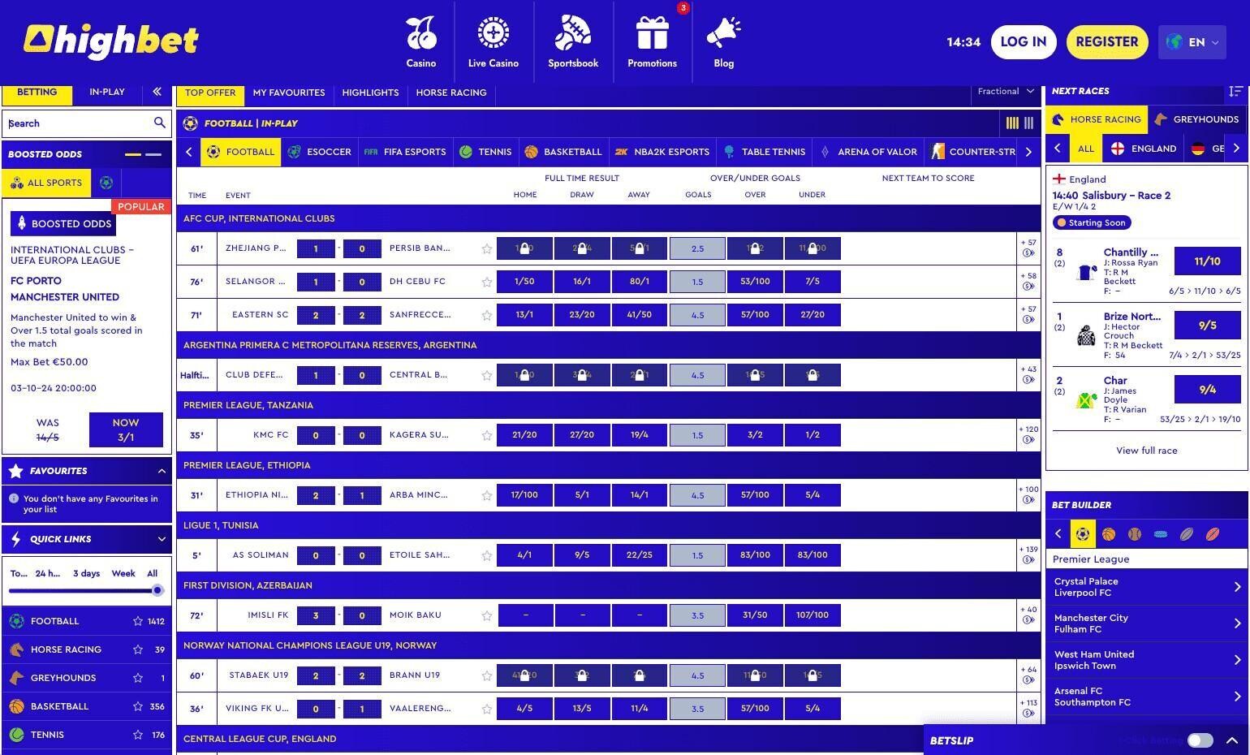This screenshot has width=1250, height=755.
Task: Collapse the Favourites panel
Action: 162,471
